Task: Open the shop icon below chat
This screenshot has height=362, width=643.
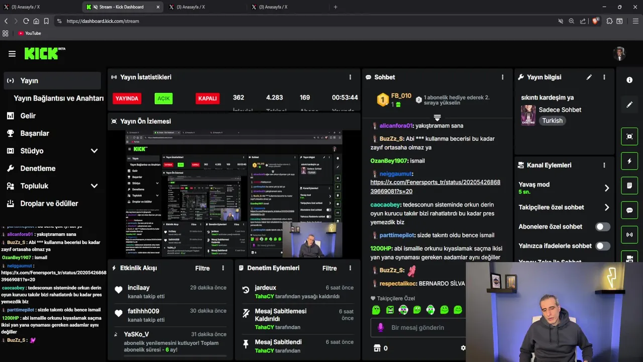Action: [377, 348]
